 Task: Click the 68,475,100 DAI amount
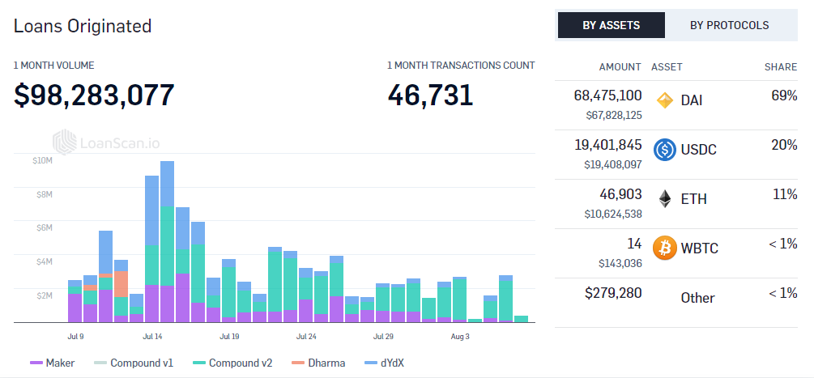608,96
